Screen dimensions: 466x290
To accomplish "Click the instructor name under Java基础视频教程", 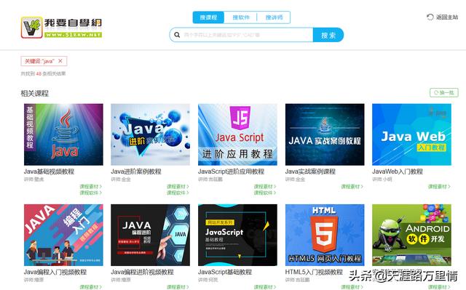I will click(x=34, y=179).
